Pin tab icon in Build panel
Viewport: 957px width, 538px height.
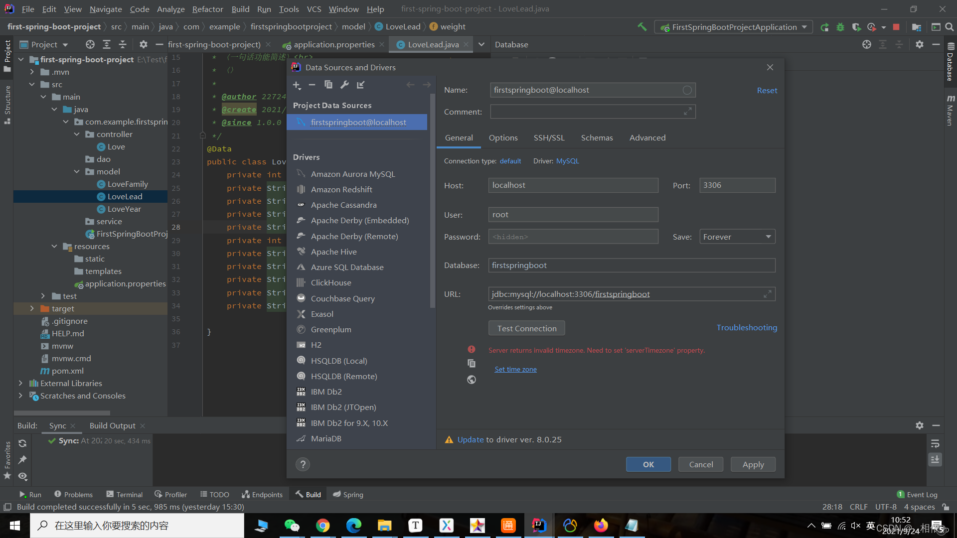click(x=22, y=460)
